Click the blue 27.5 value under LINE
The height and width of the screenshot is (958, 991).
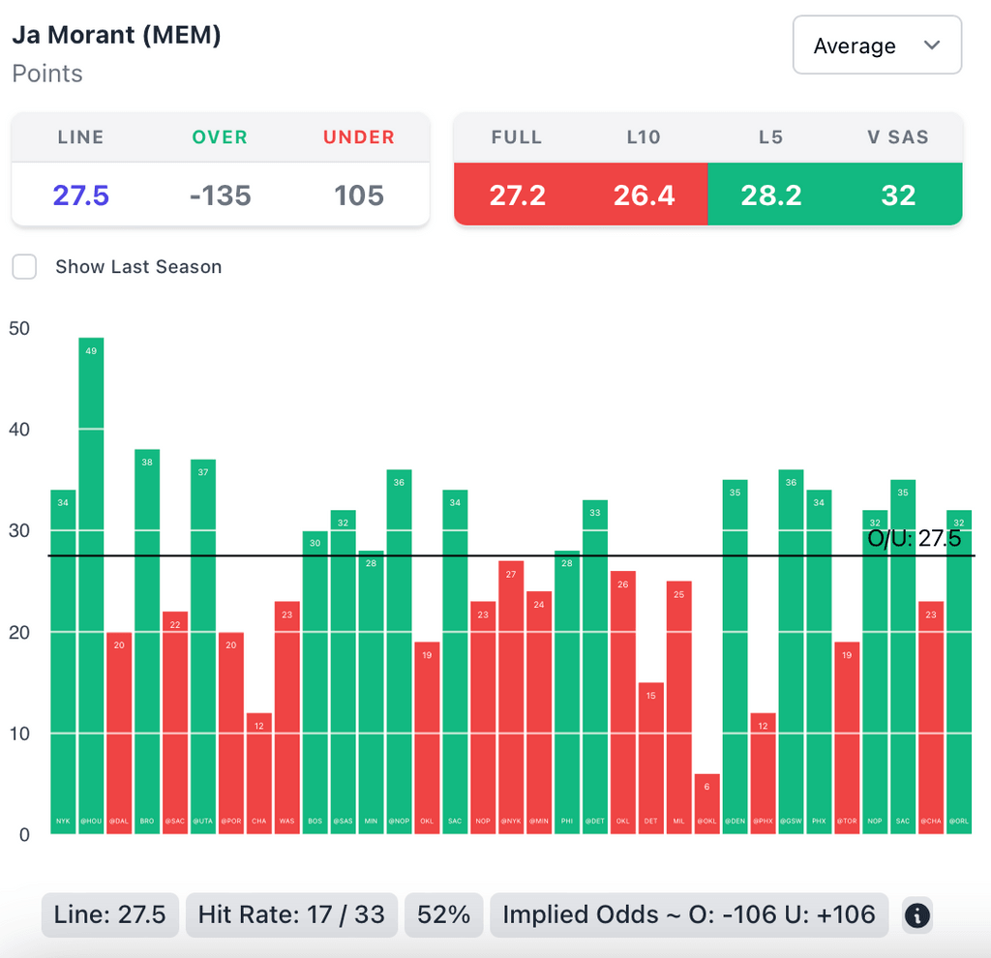click(x=81, y=195)
